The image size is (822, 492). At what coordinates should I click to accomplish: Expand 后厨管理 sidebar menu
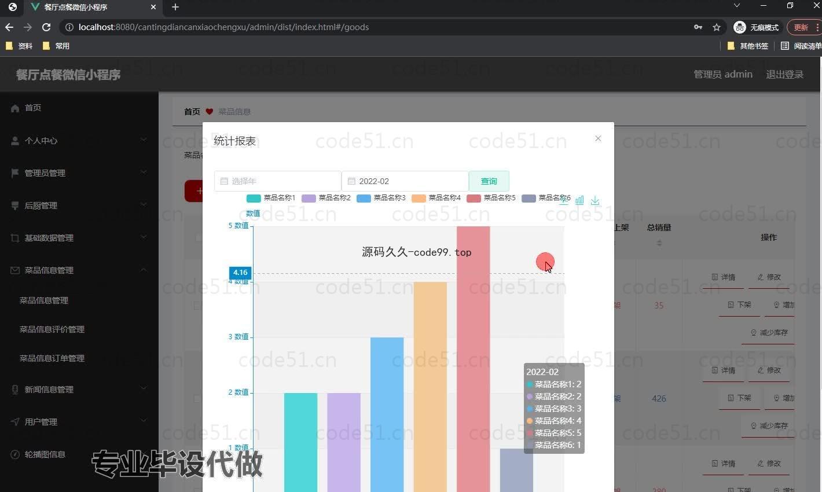point(79,205)
